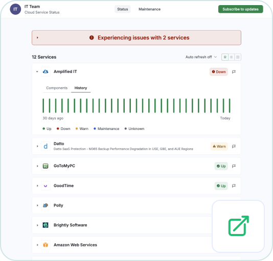The width and height of the screenshot is (273, 261).
Task: Click the Polly logo icon
Action: (x=45, y=205)
